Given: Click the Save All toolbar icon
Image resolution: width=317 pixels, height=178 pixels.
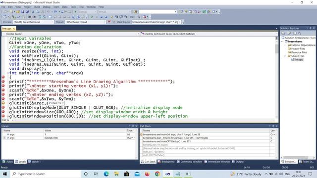Looking at the screenshot, I should coord(27,12).
